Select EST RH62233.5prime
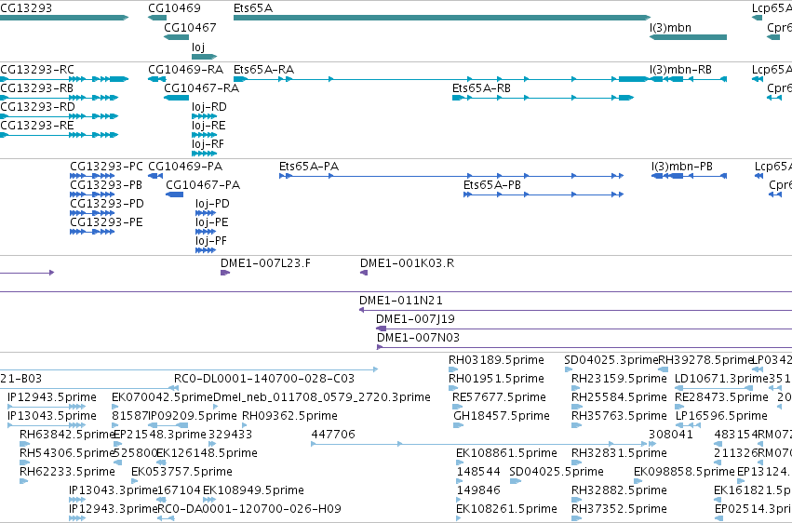792x523 pixels. 24,481
